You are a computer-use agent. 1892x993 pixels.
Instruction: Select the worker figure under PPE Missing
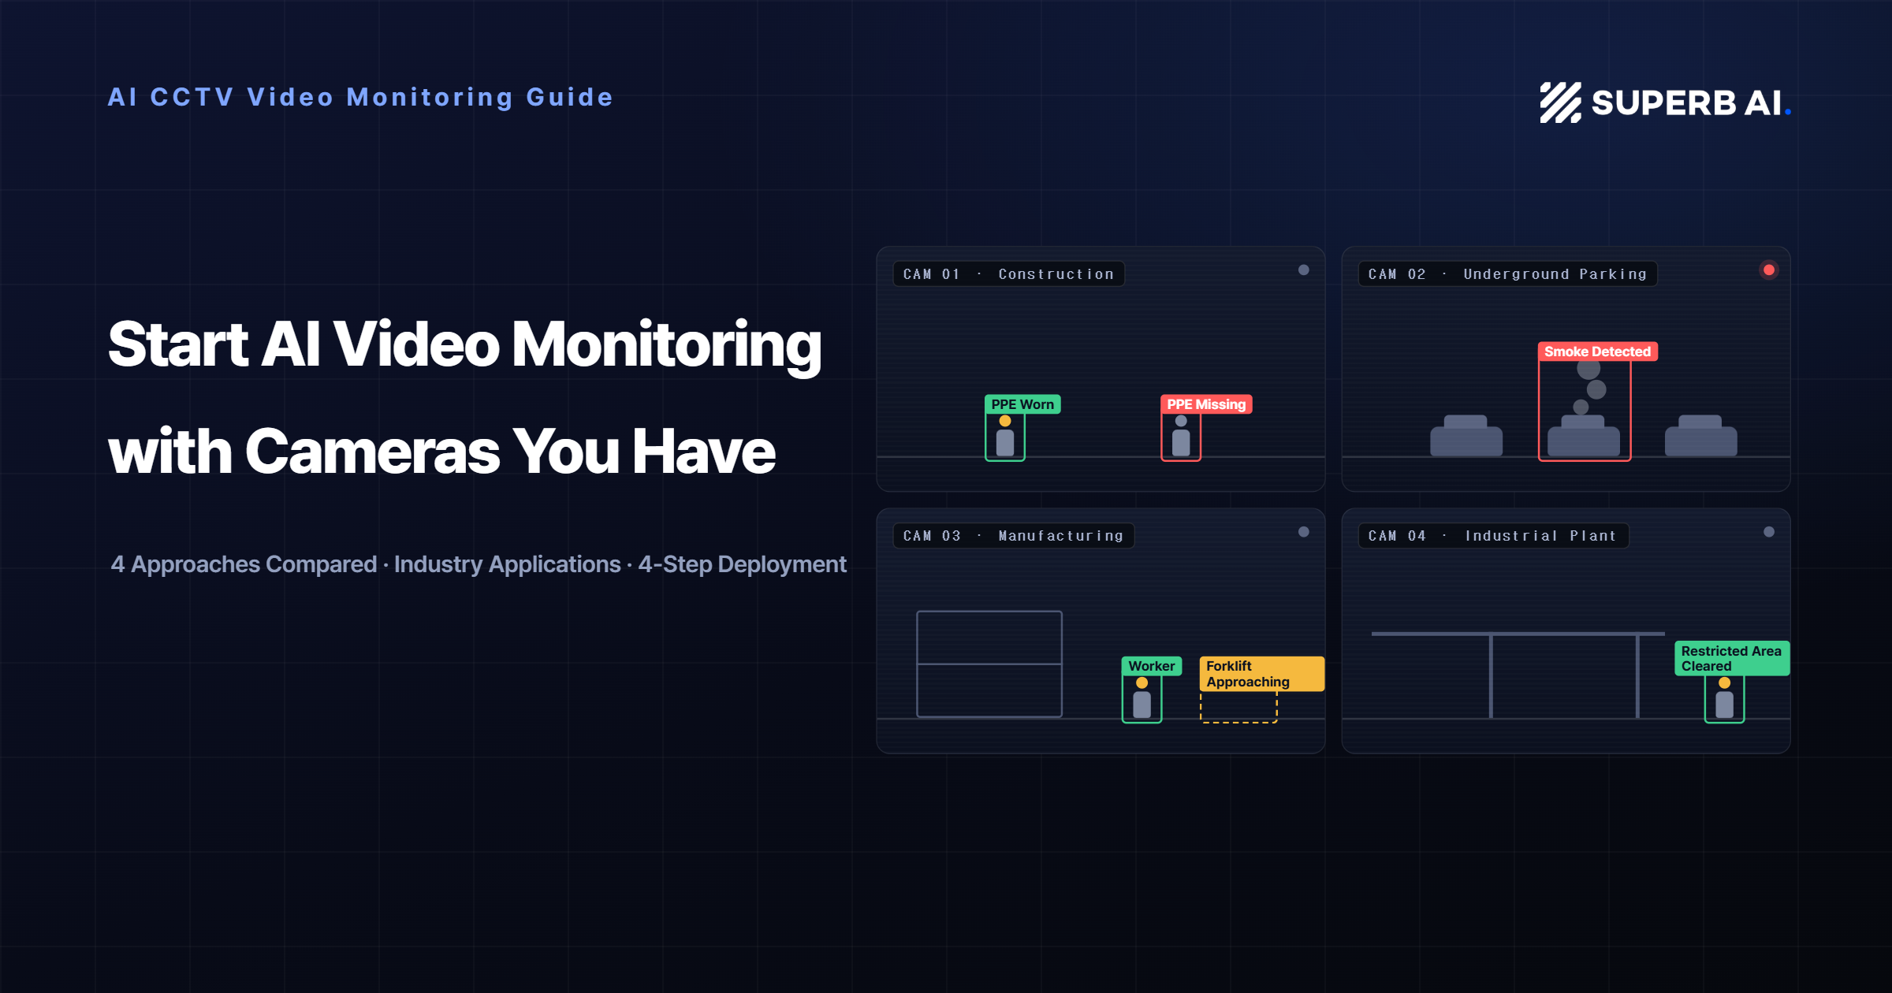tap(1181, 436)
